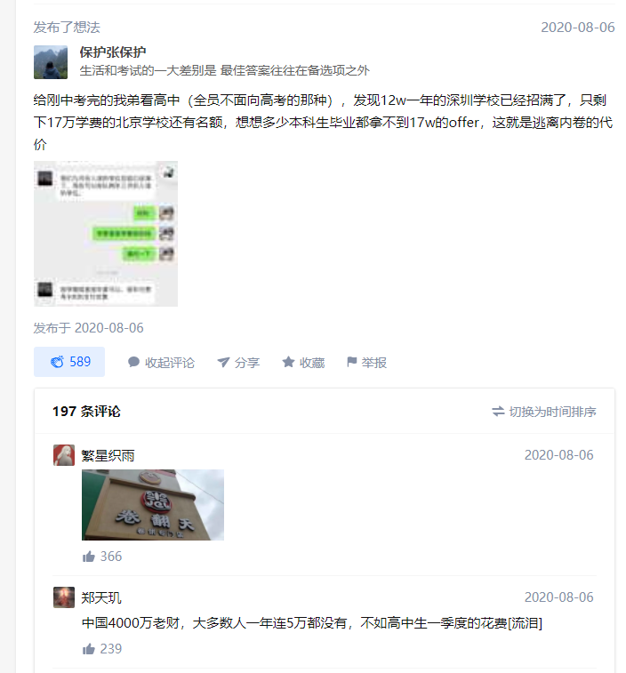
Task: Select the post body text about 17万学费
Action: coord(325,123)
